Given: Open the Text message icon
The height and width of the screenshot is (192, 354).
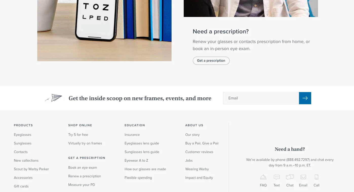Looking at the screenshot, I should click(x=276, y=177).
